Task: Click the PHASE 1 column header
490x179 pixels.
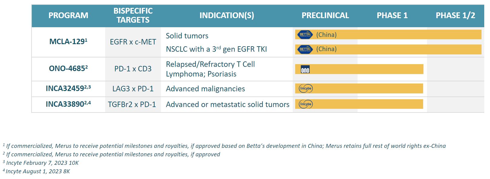Action: tap(392, 15)
